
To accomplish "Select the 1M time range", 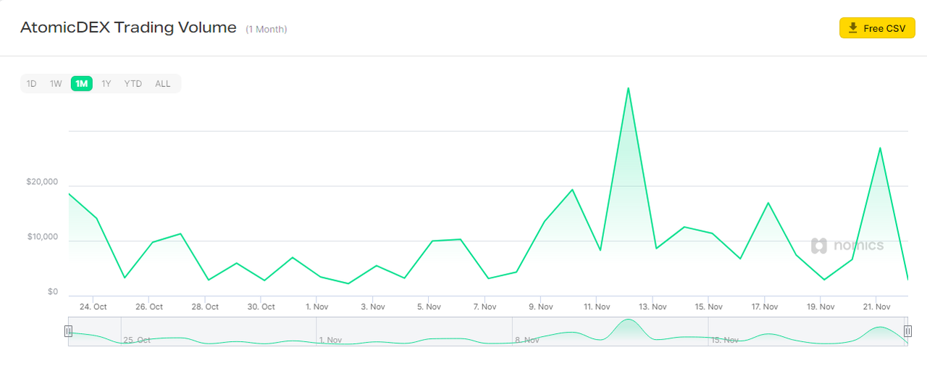I will coord(82,83).
